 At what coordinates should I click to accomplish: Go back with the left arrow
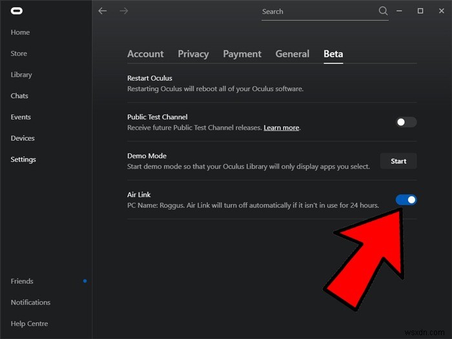[102, 11]
